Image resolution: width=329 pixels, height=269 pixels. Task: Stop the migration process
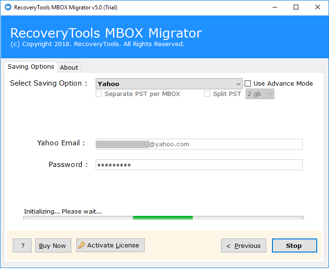295,245
